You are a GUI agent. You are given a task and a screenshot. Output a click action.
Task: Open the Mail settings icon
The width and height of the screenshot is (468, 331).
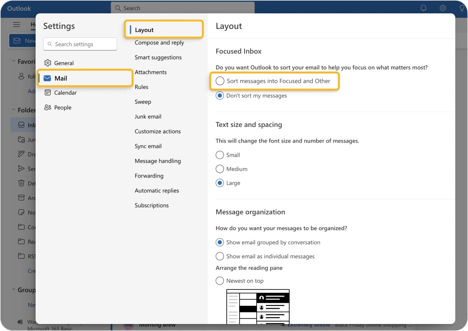(x=47, y=78)
